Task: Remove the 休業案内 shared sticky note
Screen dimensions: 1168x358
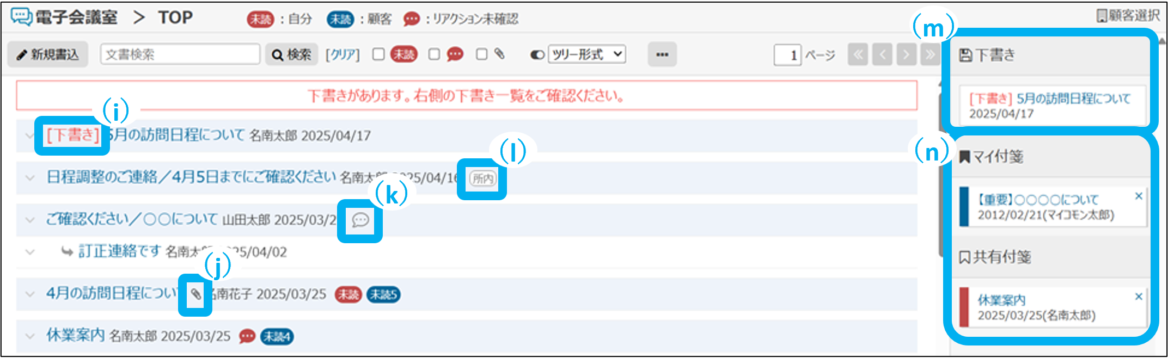Action: 1138,297
